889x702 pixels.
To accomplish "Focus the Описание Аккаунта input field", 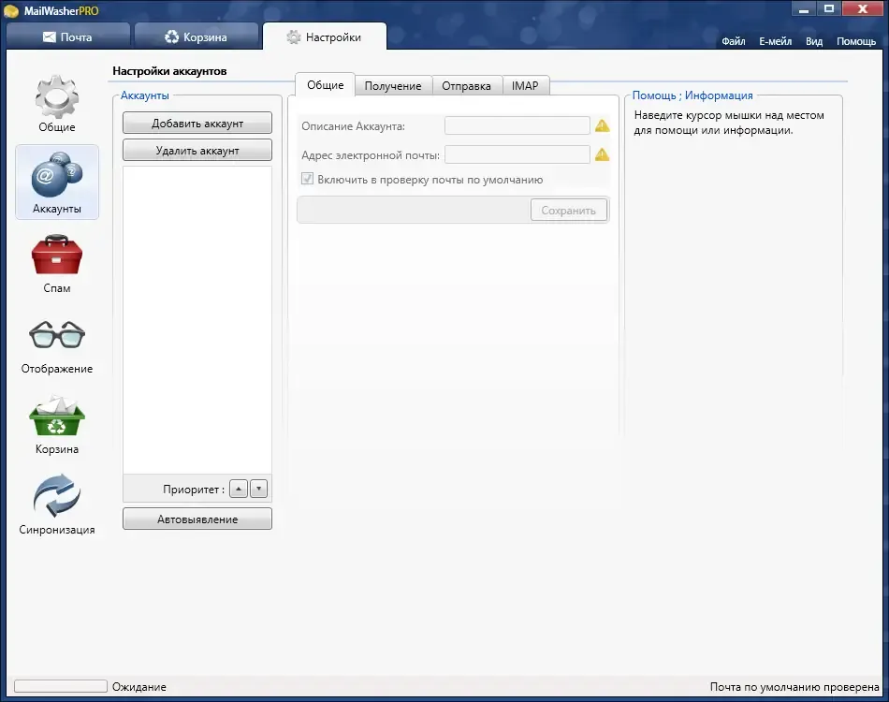I will pyautogui.click(x=517, y=125).
